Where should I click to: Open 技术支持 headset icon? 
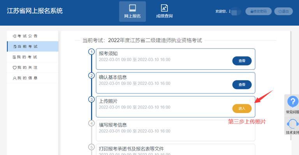click(x=292, y=124)
